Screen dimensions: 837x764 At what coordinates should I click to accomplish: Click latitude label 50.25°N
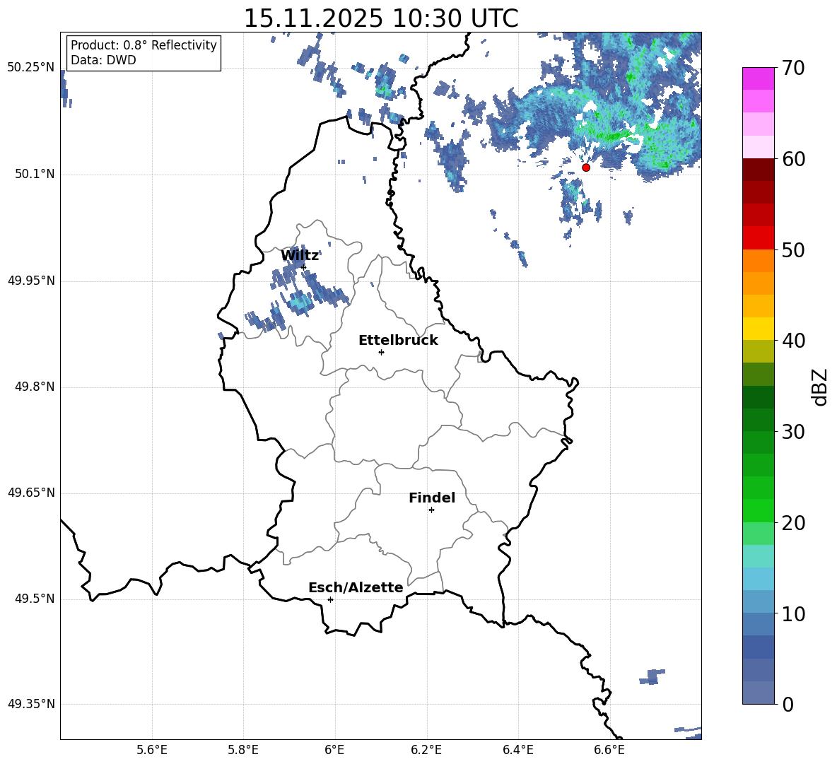tap(31, 68)
